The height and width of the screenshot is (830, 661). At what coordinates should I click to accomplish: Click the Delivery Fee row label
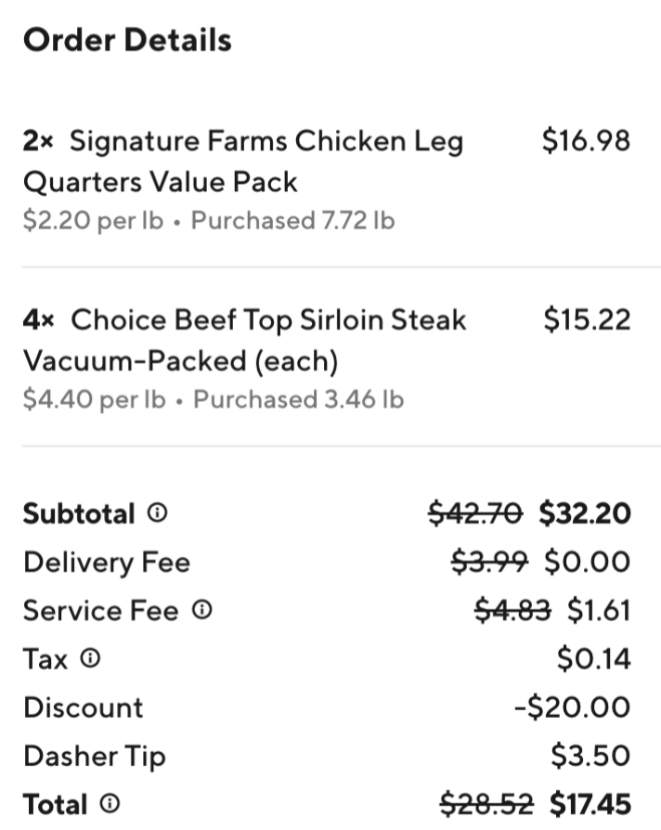[x=107, y=563]
